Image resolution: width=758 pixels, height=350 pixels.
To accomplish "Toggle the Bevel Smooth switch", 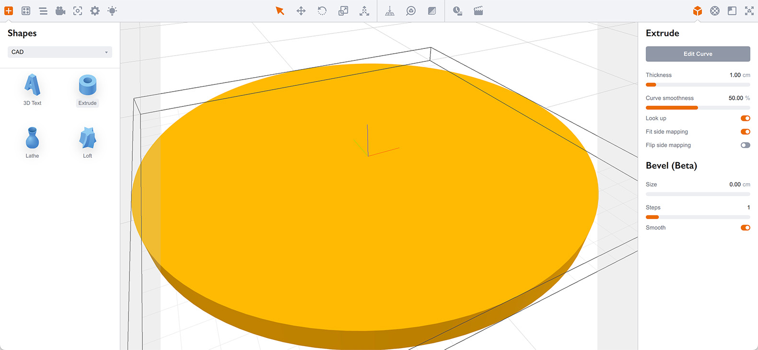I will click(x=745, y=228).
